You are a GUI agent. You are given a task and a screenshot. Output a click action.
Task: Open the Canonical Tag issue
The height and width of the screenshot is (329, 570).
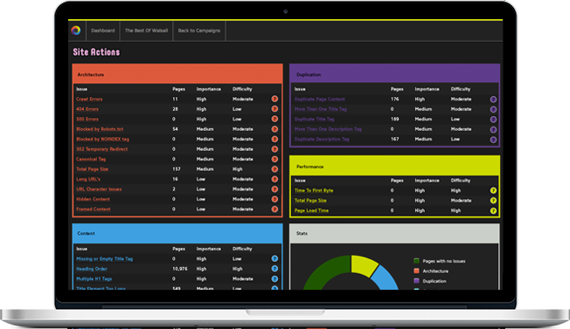click(x=91, y=159)
